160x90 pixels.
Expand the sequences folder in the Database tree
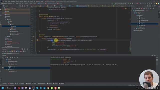[136, 27]
